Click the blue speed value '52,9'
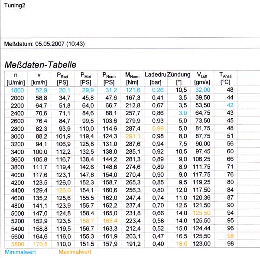This screenshot has height=258, width=260. 42,90
